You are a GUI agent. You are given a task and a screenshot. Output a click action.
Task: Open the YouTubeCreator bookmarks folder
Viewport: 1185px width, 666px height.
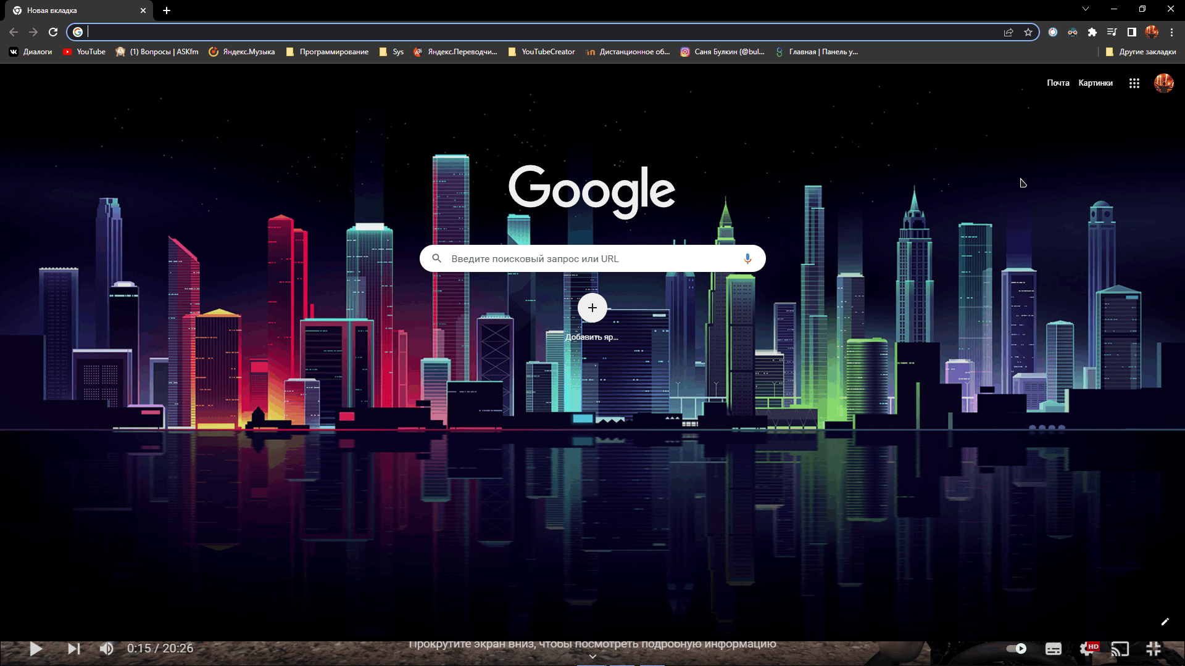pyautogui.click(x=541, y=52)
